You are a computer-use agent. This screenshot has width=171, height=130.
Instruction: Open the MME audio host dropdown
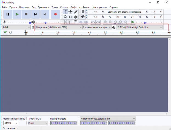point(16,27)
